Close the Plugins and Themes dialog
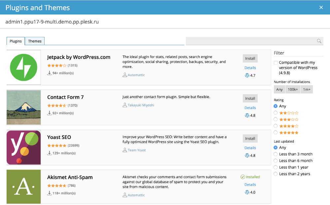This screenshot has height=205, width=330. click(321, 7)
